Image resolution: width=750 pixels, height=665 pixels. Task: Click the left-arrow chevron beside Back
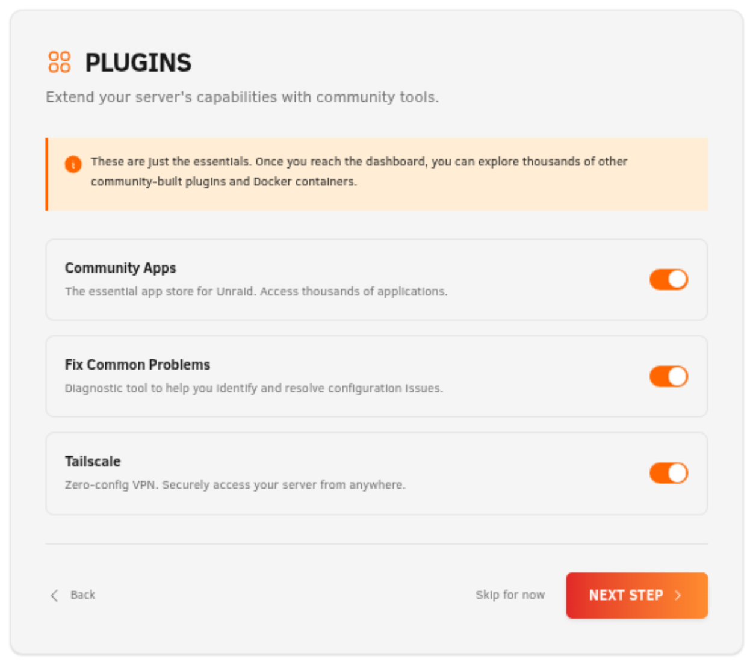[x=54, y=595]
